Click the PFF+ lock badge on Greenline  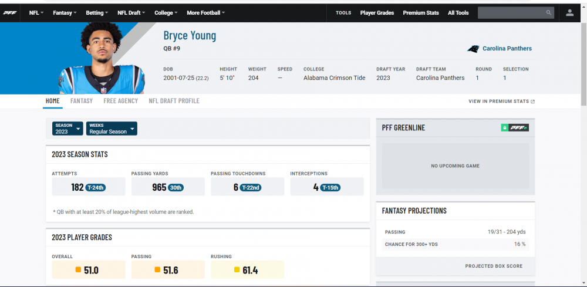coord(515,127)
